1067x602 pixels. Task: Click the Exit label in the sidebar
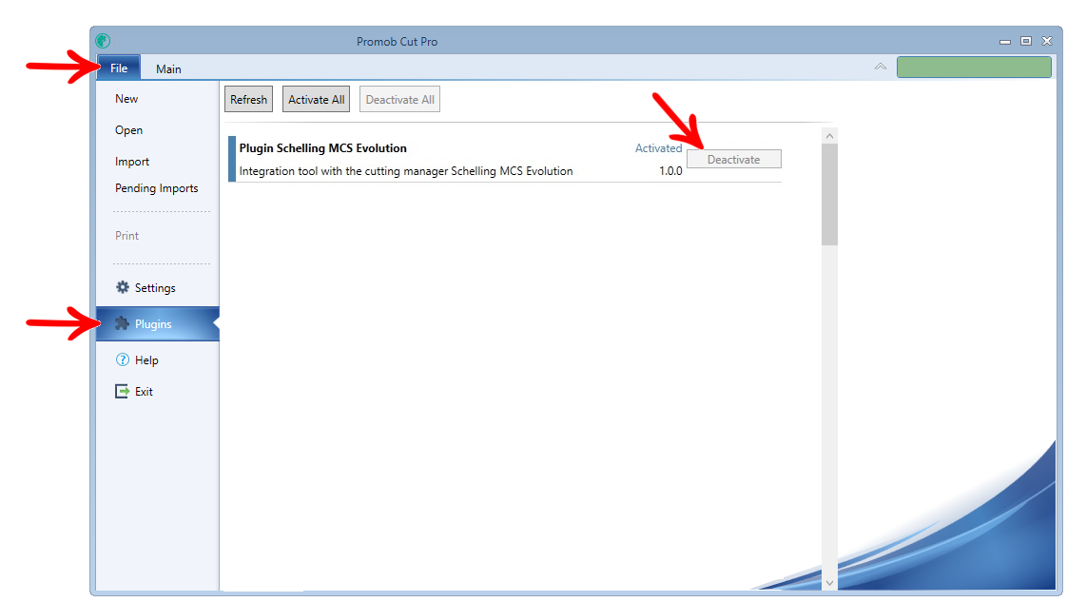tap(144, 391)
